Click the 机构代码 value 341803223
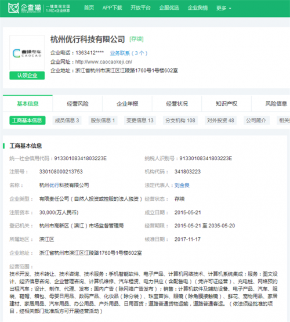290x322 pixels. (x=187, y=172)
